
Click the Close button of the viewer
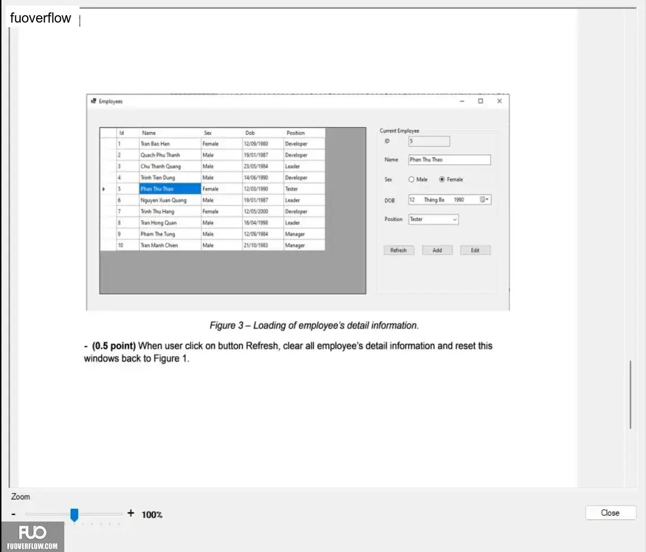tap(610, 513)
